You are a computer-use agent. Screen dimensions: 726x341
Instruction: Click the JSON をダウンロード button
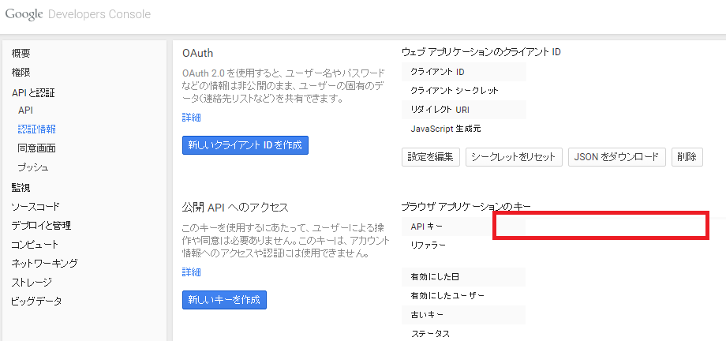point(617,157)
